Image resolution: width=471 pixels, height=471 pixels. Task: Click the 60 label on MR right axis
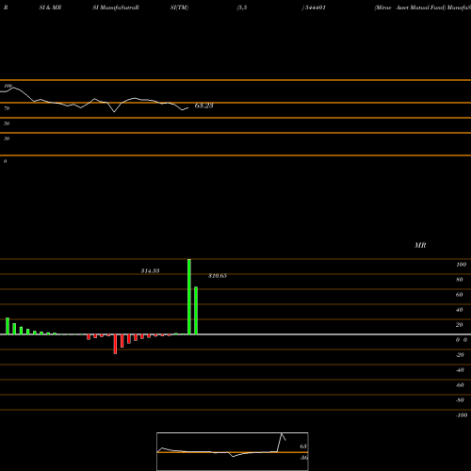pos(460,295)
